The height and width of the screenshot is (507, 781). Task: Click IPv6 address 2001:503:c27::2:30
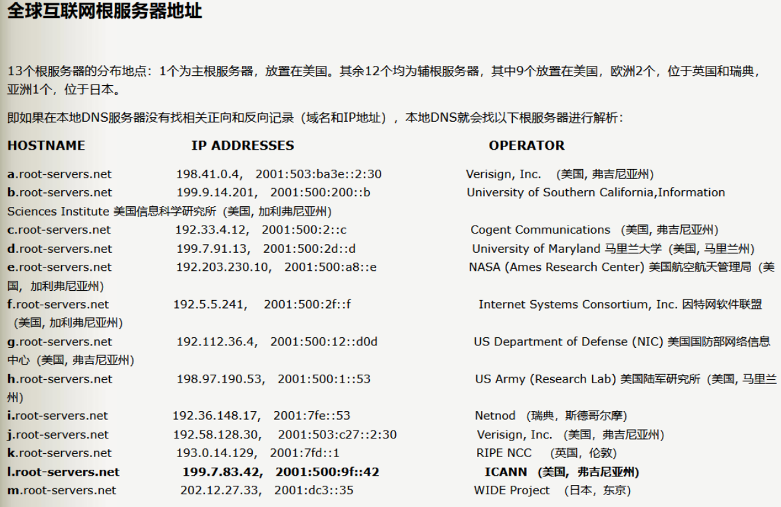(337, 434)
